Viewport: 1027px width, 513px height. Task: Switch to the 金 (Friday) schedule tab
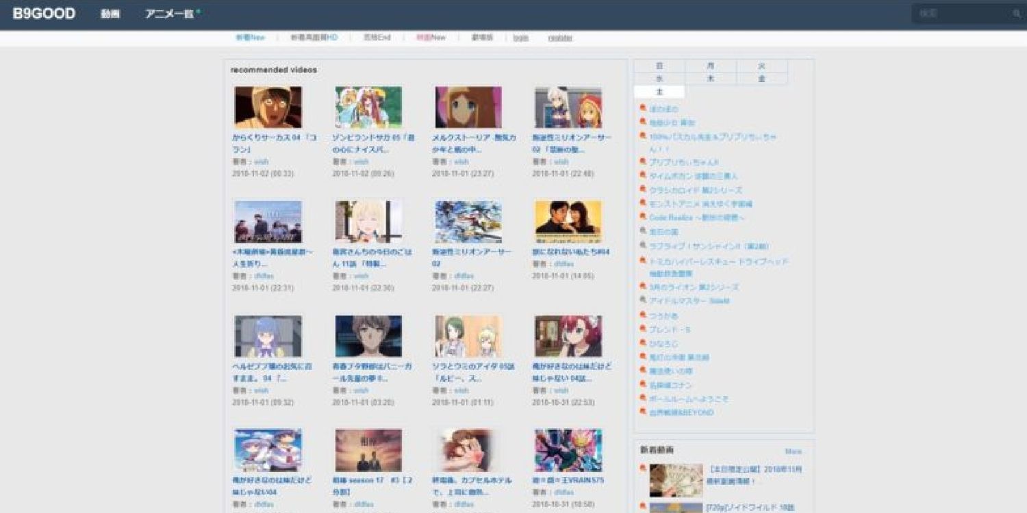761,79
